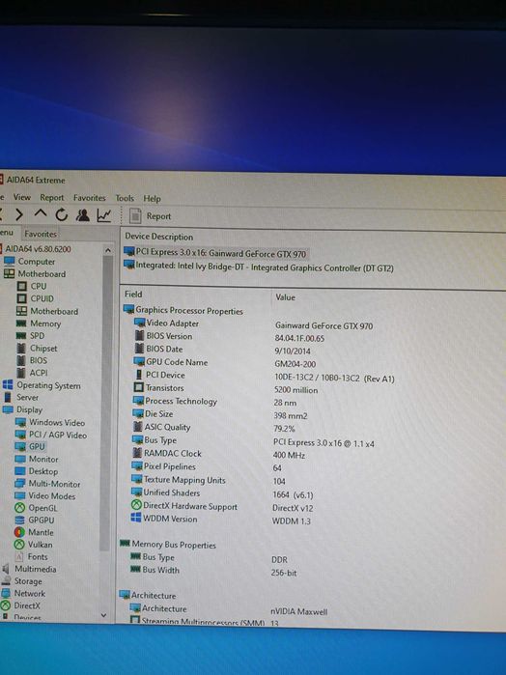This screenshot has height=675, width=506.
Task: Open the Desktop page
Action: pos(36,471)
